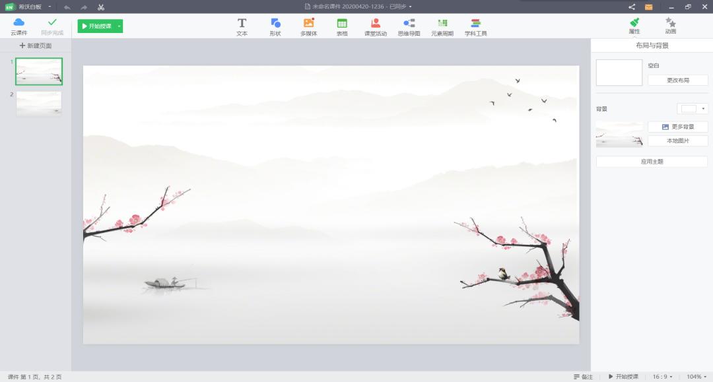This screenshot has height=382, width=713.
Task: Click the 云课件 cloud courseware icon
Action: click(x=19, y=26)
